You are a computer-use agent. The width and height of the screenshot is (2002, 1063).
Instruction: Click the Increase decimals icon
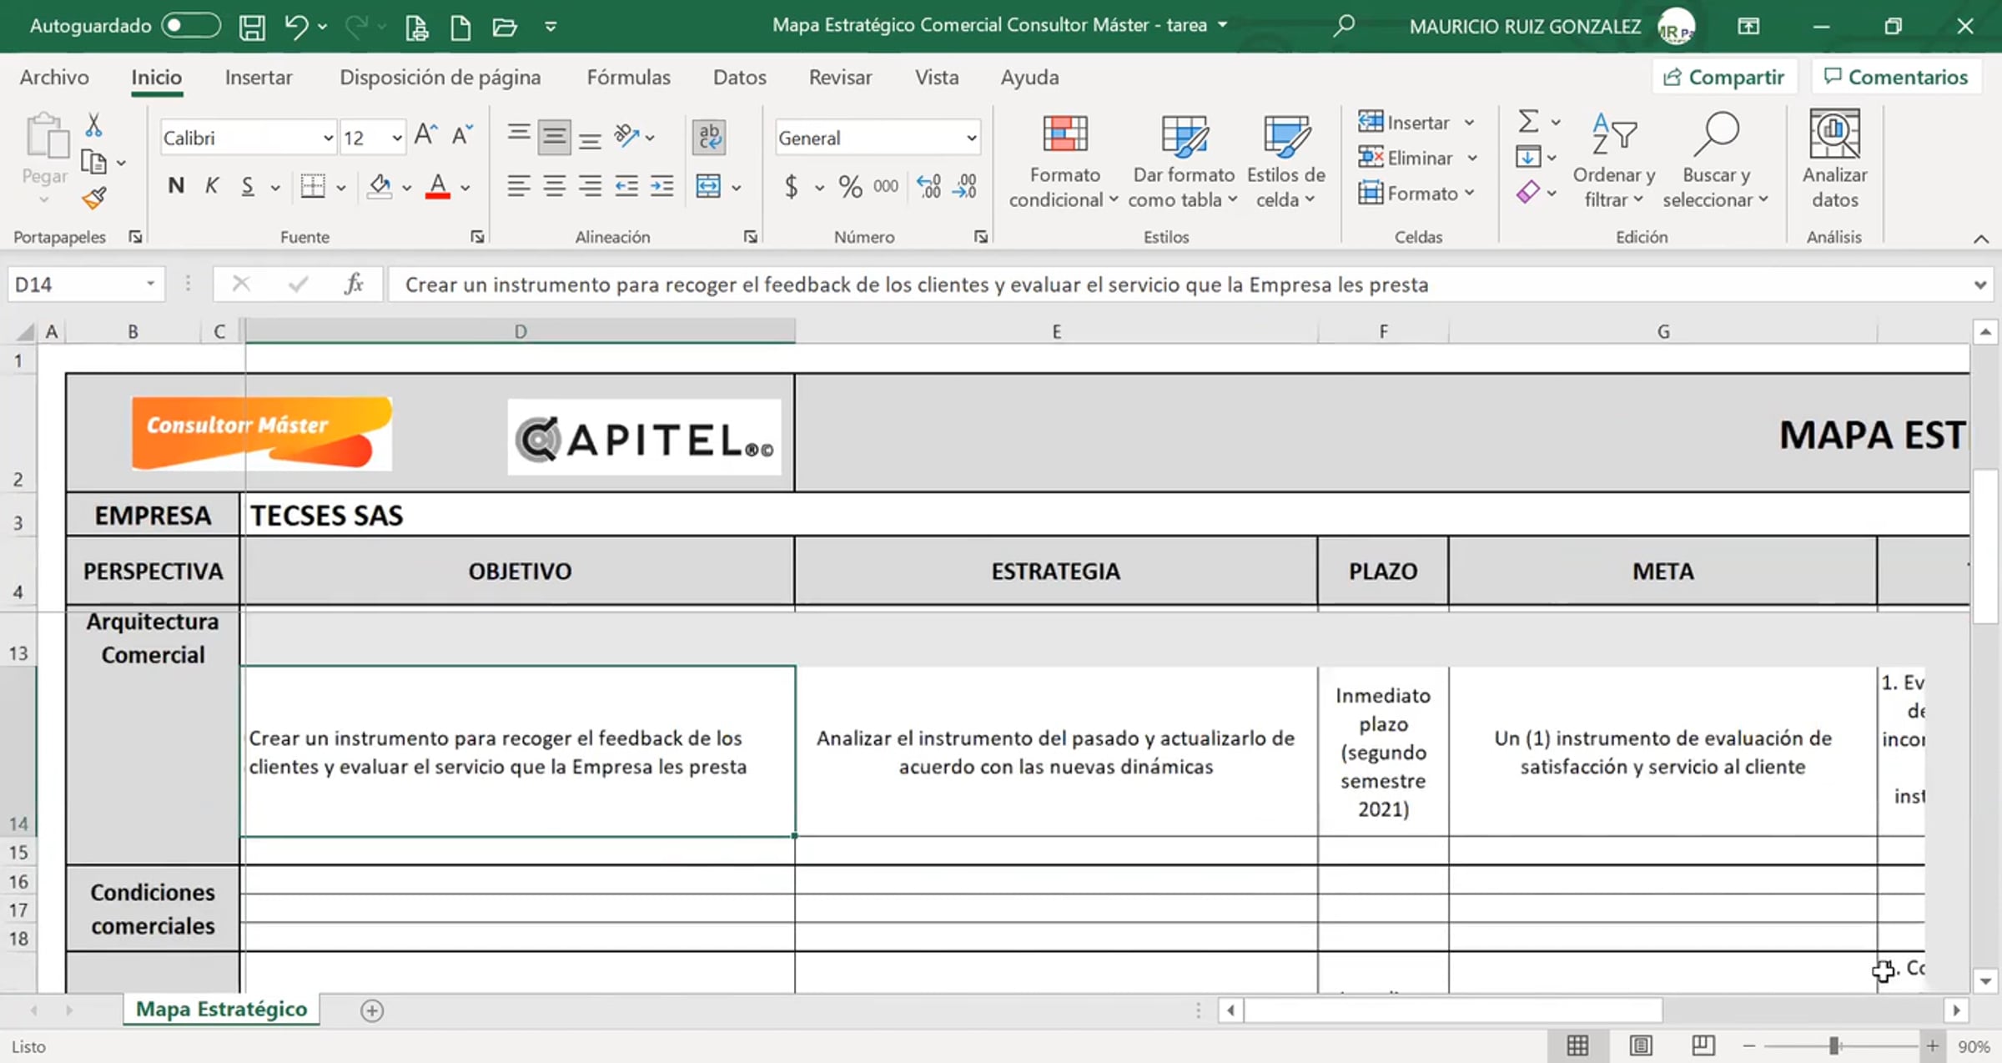928,186
